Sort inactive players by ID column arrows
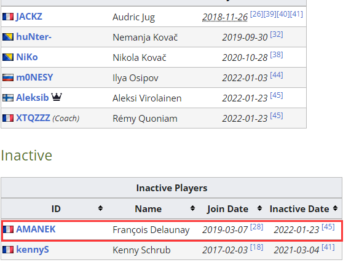The image size is (351, 265). tap(100, 208)
